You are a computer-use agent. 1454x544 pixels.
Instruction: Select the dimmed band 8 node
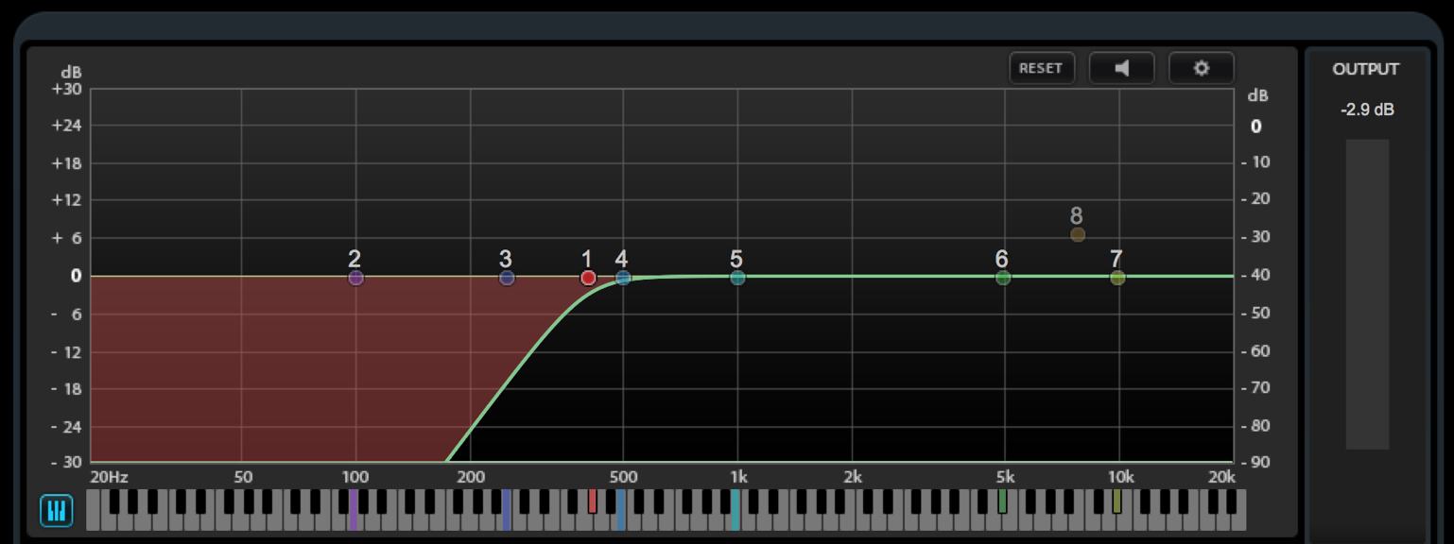pyautogui.click(x=1078, y=234)
